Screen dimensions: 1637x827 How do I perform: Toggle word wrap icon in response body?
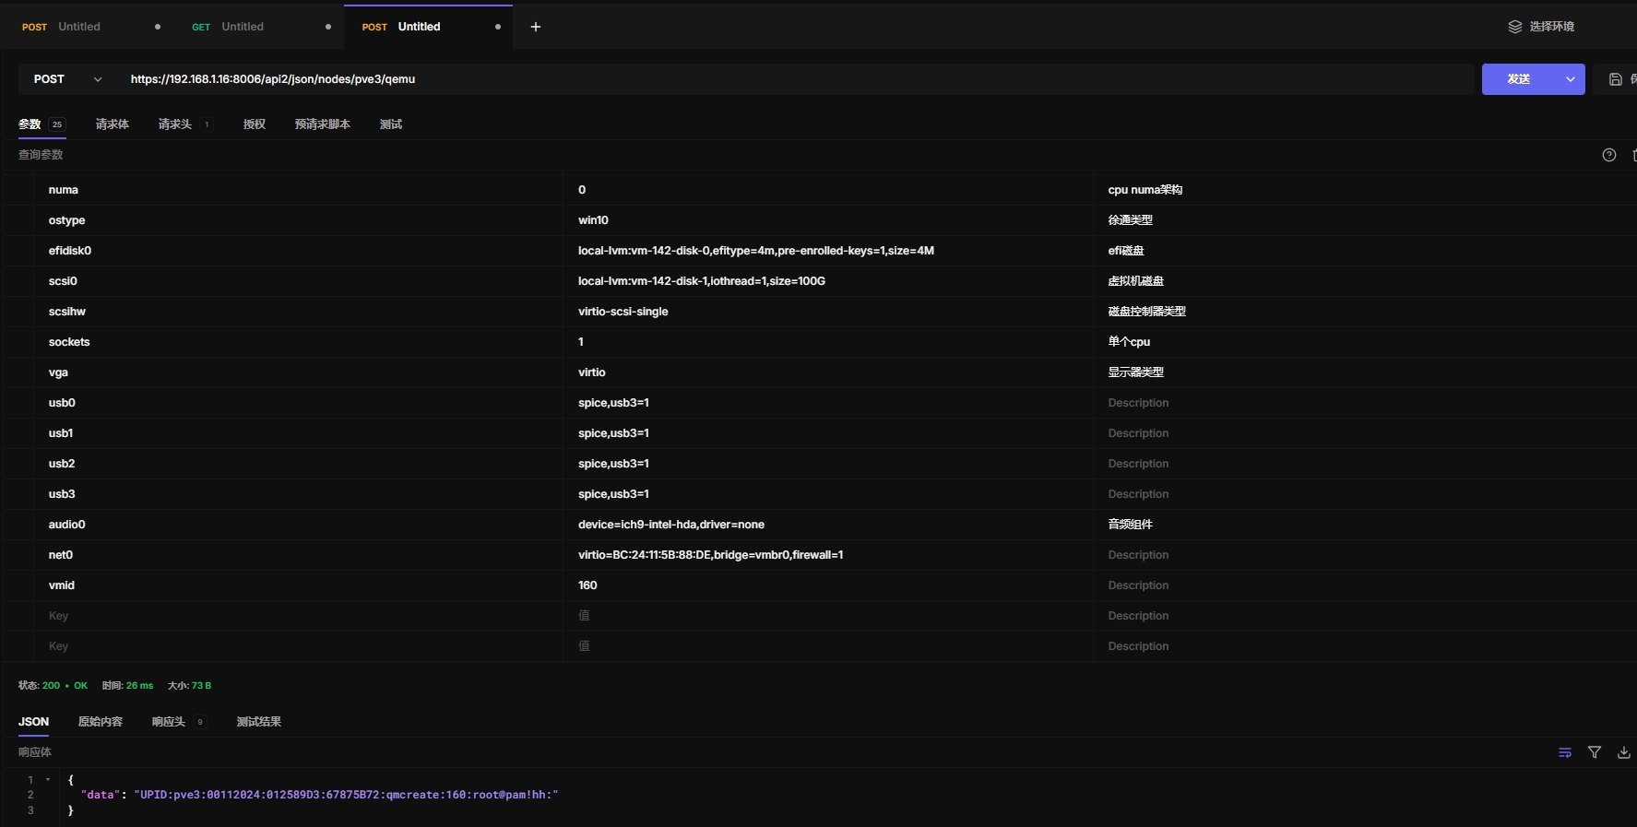pos(1564,752)
